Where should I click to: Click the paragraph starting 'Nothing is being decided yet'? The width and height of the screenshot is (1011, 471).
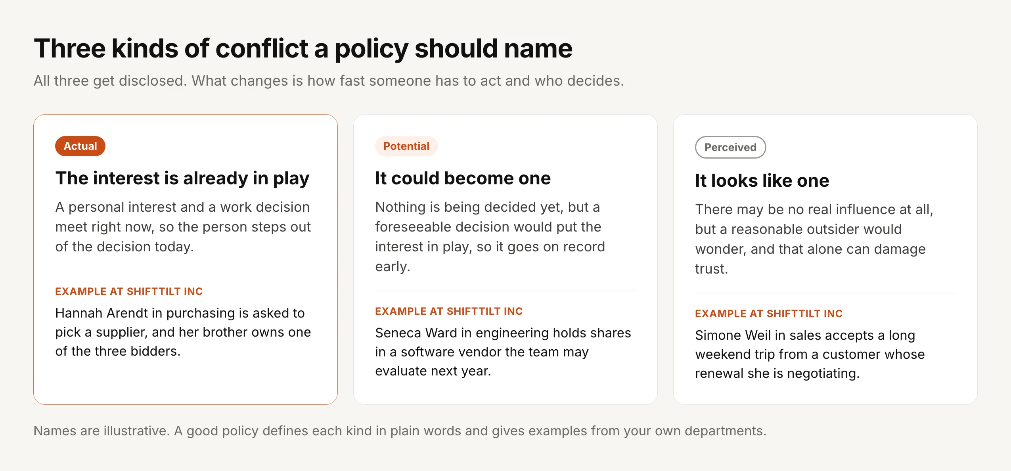coord(490,237)
